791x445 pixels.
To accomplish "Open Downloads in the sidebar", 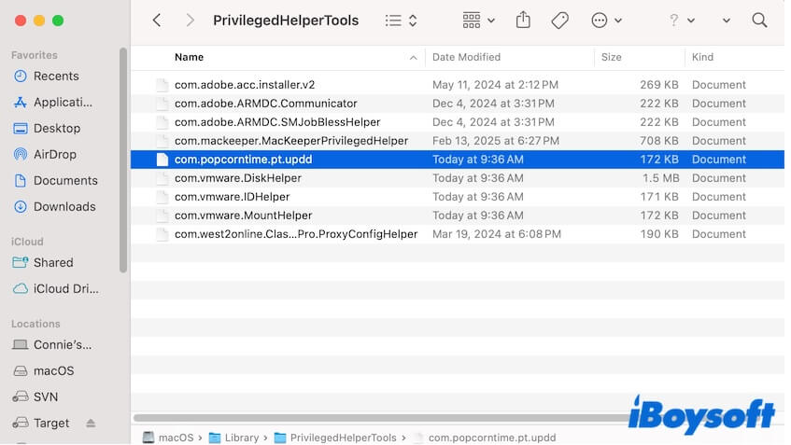I will click(x=64, y=206).
